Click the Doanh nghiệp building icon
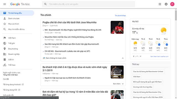Image resolution: width=177 pixels, height=99 pixels. pos(5,54)
